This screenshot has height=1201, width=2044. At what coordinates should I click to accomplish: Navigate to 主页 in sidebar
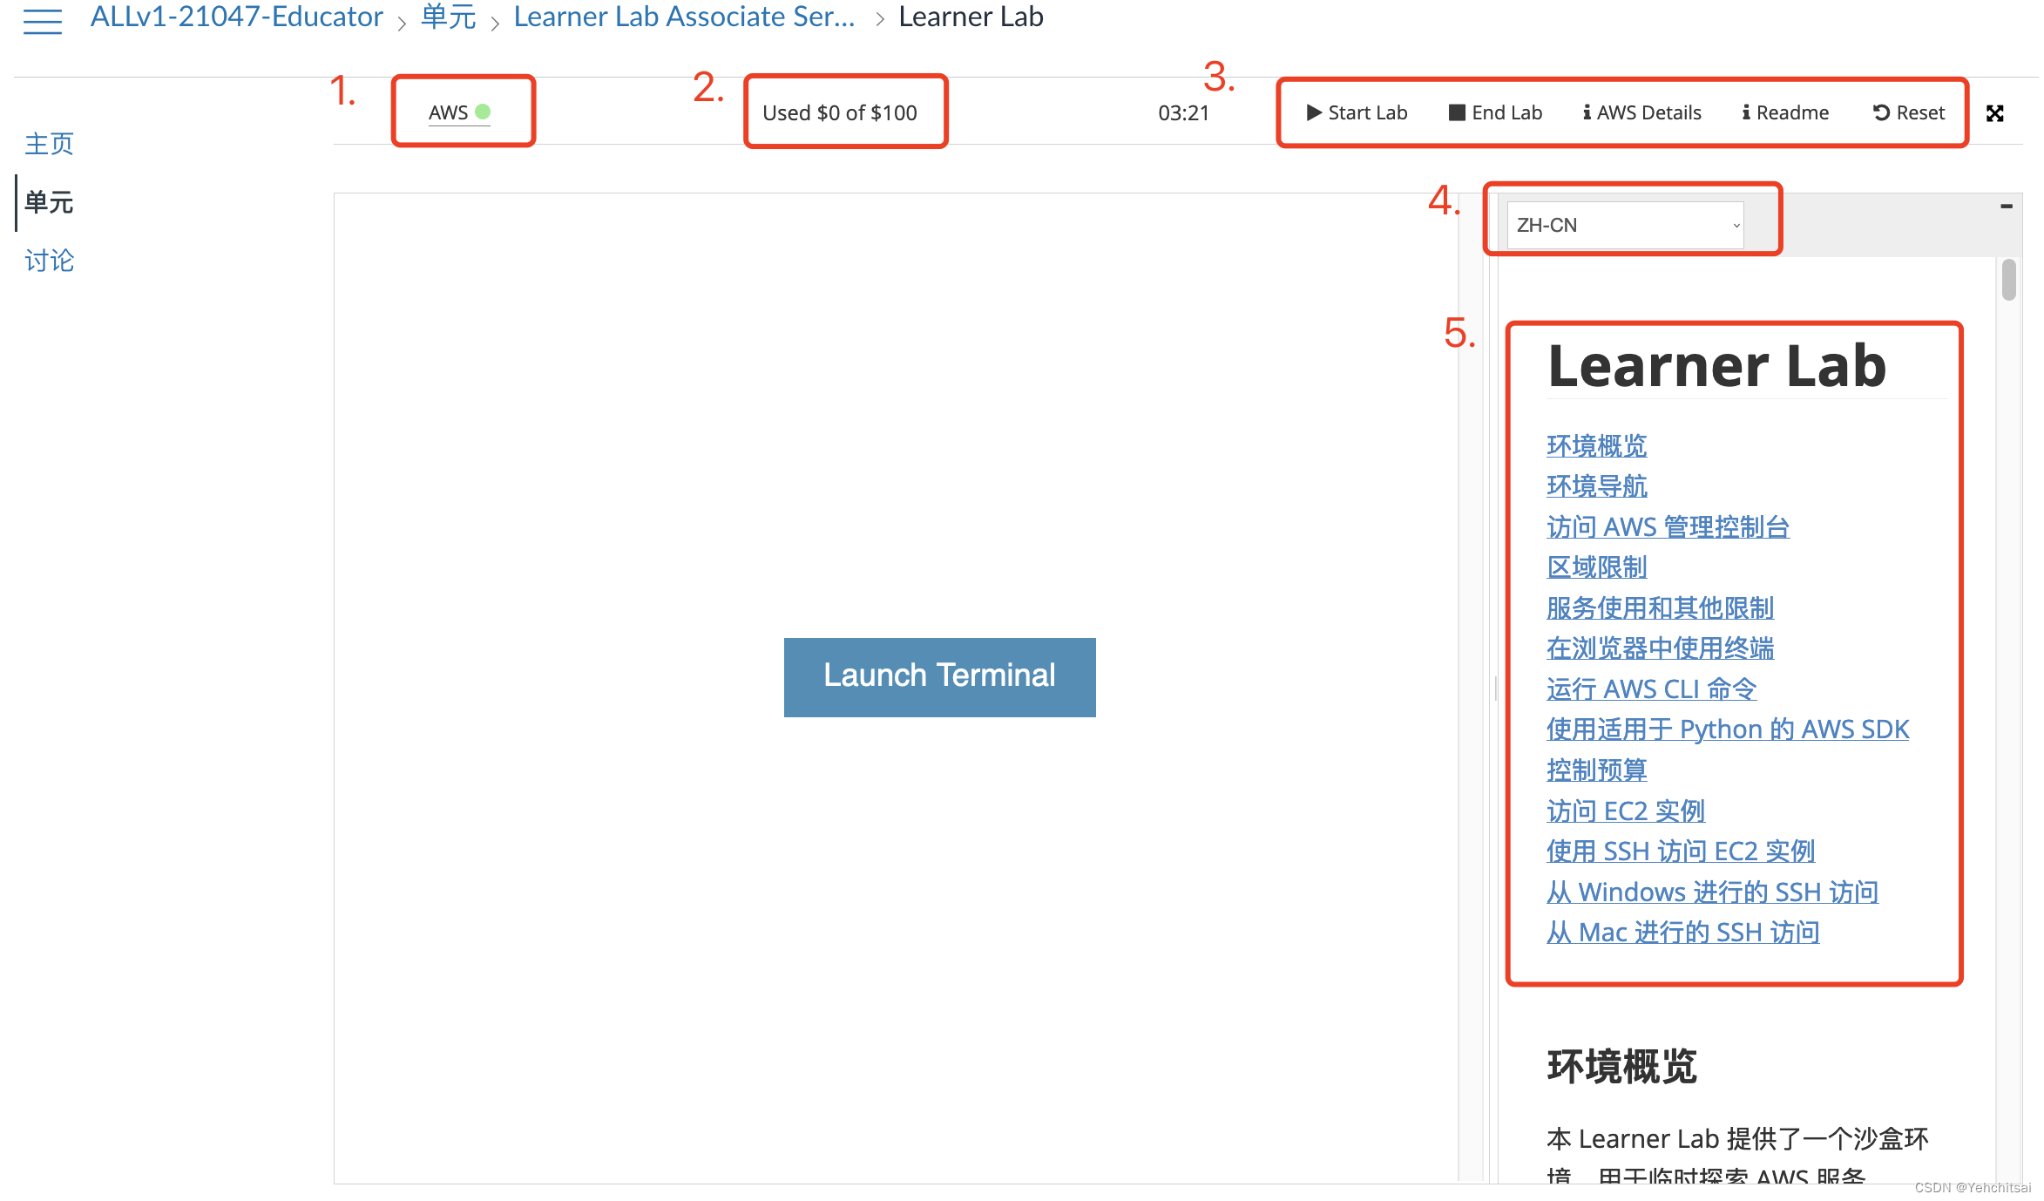[x=49, y=144]
